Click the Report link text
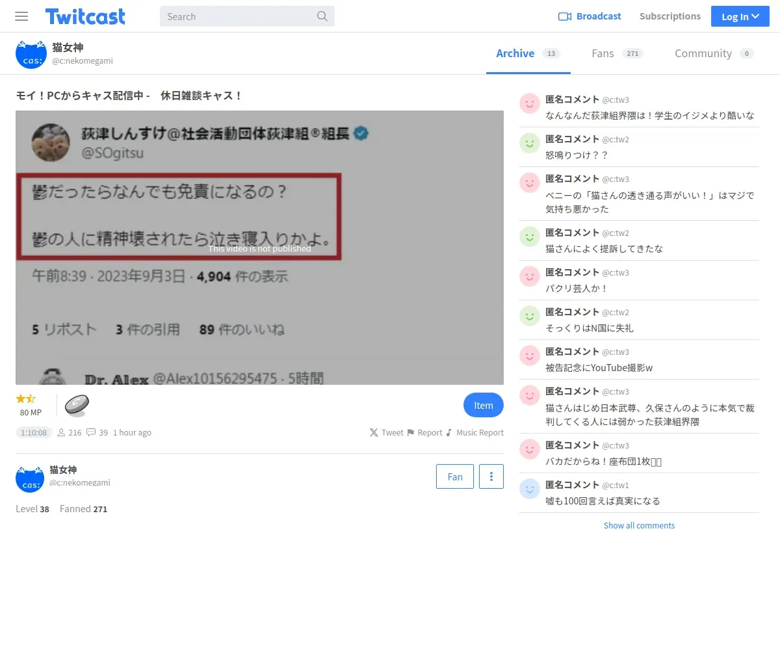 pos(430,432)
